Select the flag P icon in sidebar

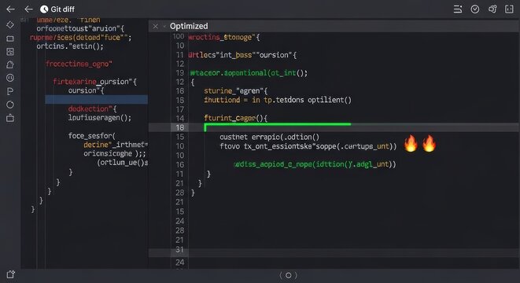tap(10, 91)
